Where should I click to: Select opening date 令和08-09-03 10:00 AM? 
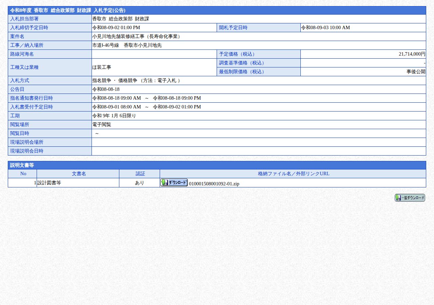(325, 28)
